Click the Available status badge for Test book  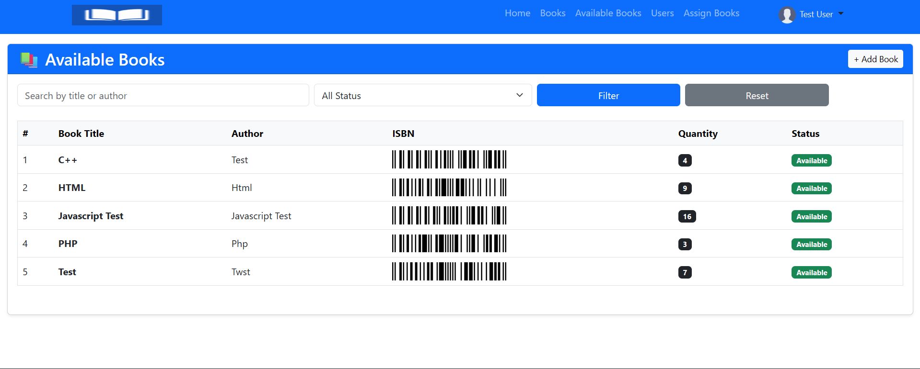(x=811, y=272)
